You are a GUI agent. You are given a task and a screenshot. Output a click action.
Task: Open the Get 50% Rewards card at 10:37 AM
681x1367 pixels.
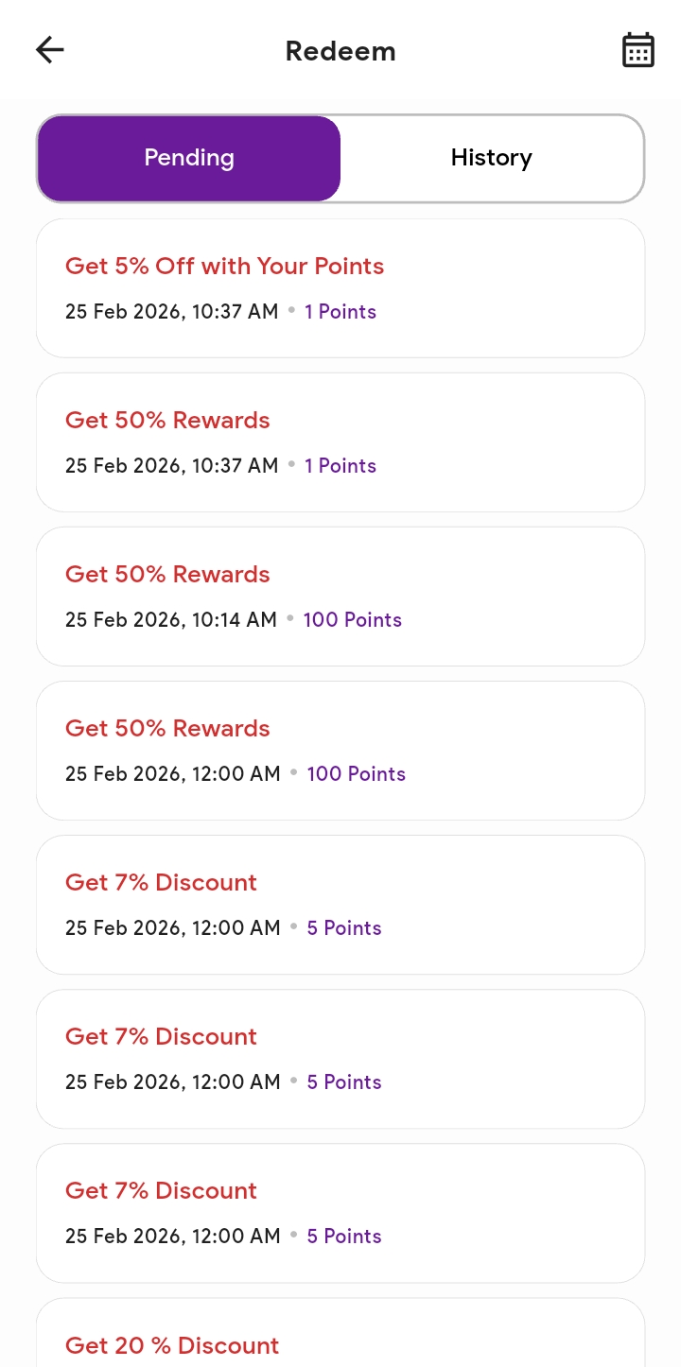point(340,442)
